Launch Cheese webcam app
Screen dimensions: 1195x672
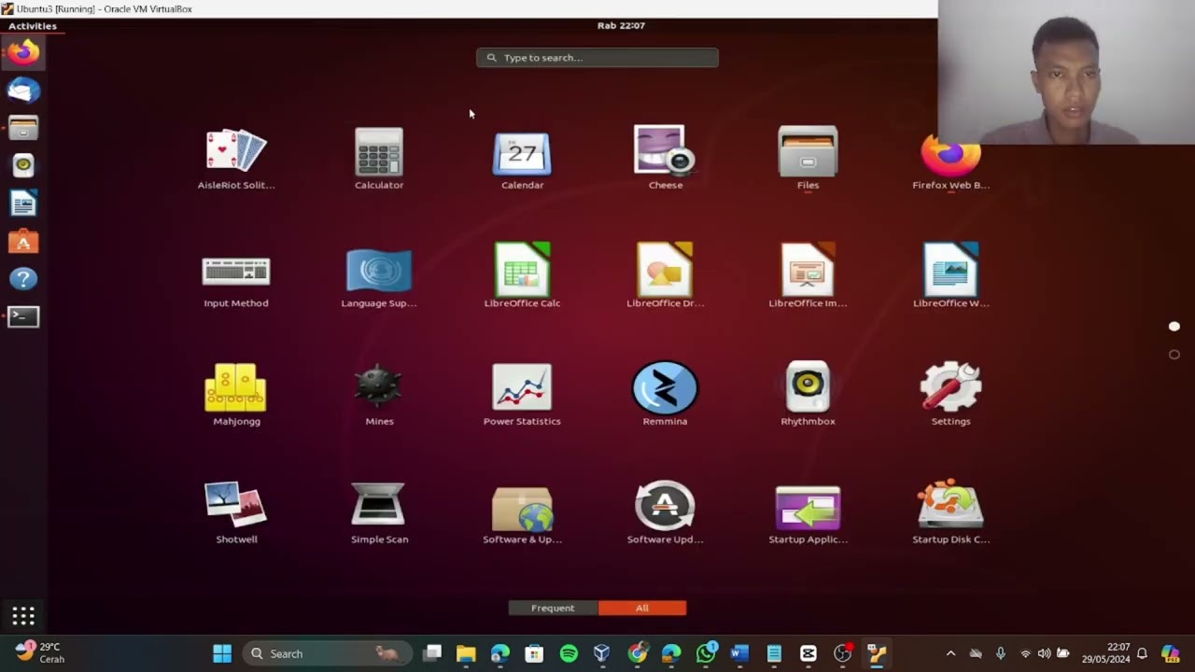pyautogui.click(x=666, y=159)
